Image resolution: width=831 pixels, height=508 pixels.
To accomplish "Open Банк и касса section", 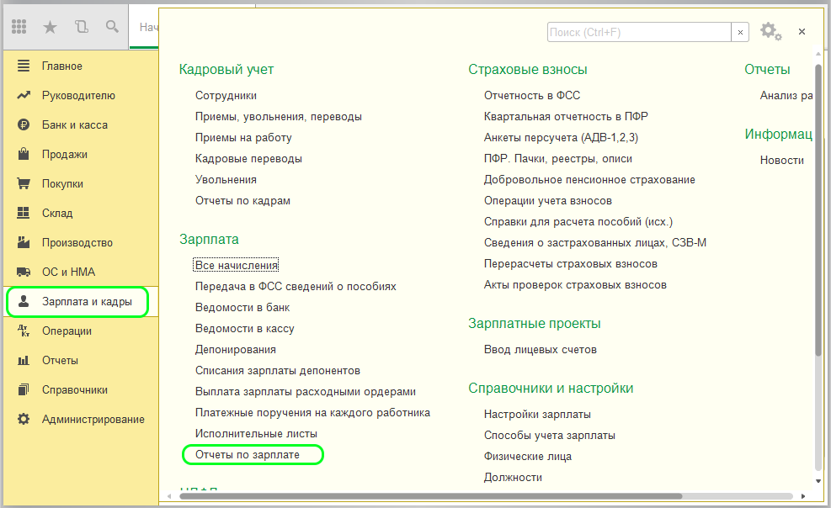I will pyautogui.click(x=74, y=125).
